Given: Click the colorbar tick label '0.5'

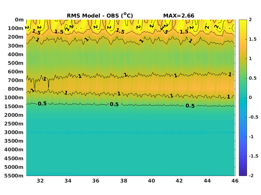Looking at the screenshot, I should (x=253, y=78).
